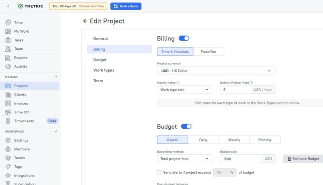Open the Project currency dropdown
The height and width of the screenshot is (185, 323).
[216, 71]
